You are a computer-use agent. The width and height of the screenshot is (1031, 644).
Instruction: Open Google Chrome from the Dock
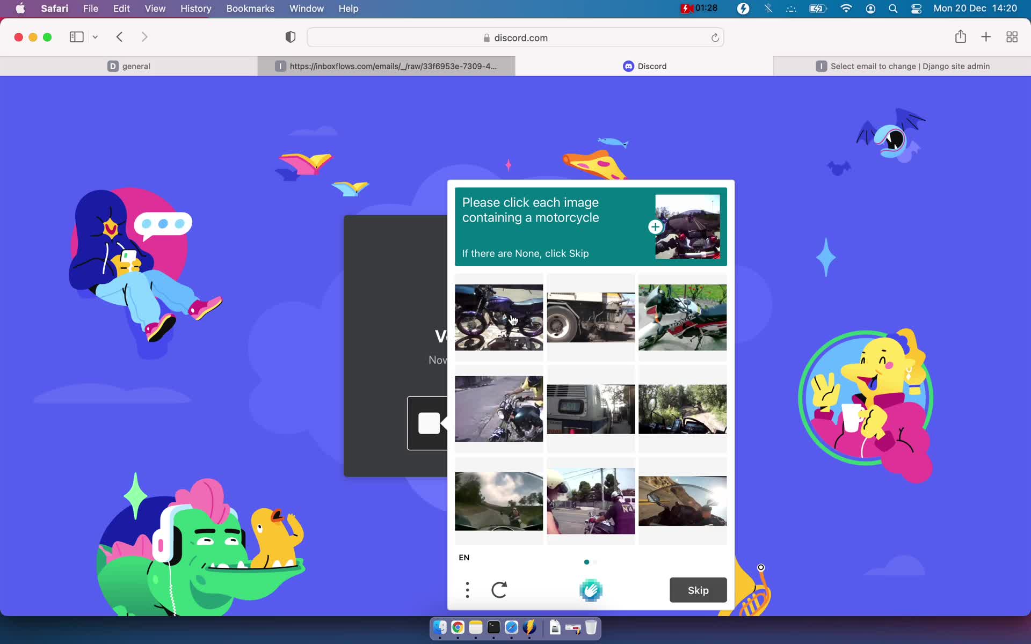coord(458,627)
